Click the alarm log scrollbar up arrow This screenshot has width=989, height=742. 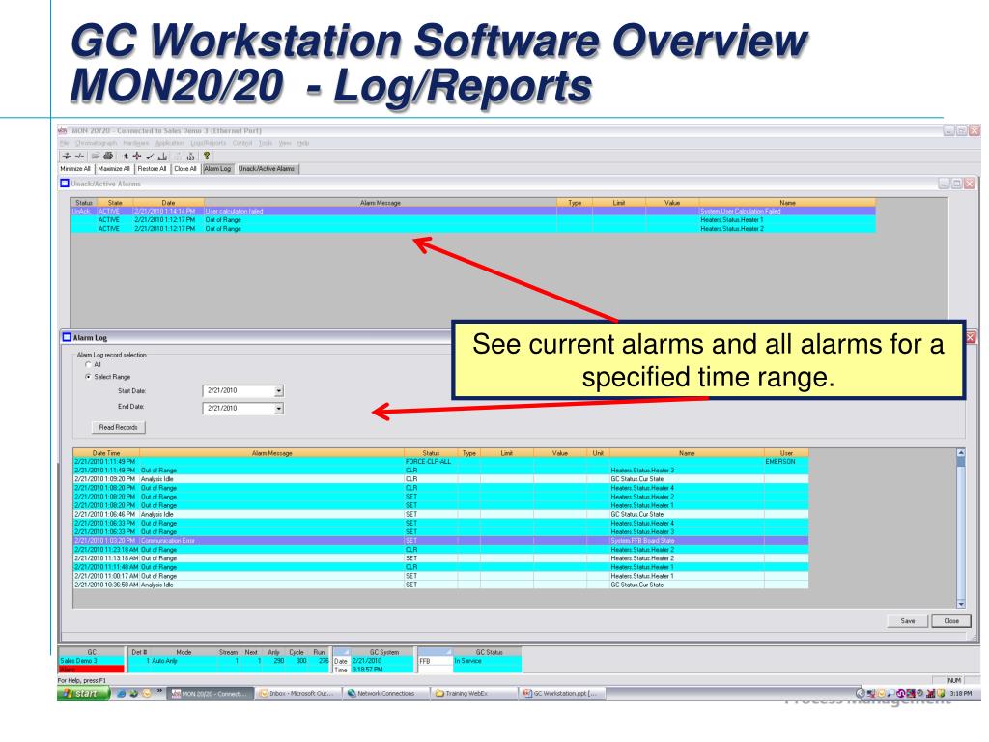tap(961, 453)
